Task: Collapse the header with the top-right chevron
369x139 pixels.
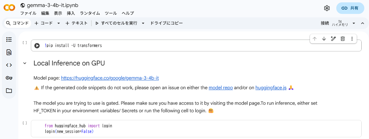Action: [363, 23]
